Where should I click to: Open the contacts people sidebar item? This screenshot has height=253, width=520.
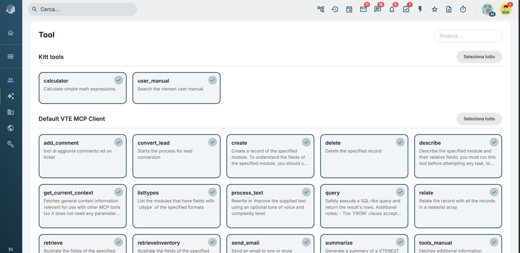(x=11, y=80)
